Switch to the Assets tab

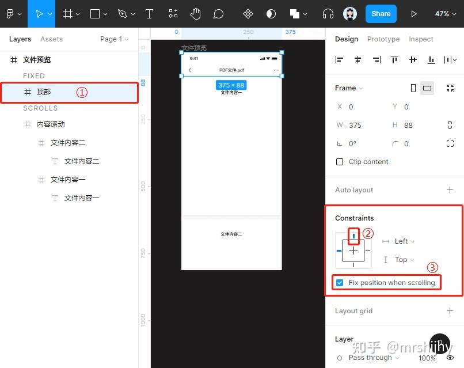[51, 39]
